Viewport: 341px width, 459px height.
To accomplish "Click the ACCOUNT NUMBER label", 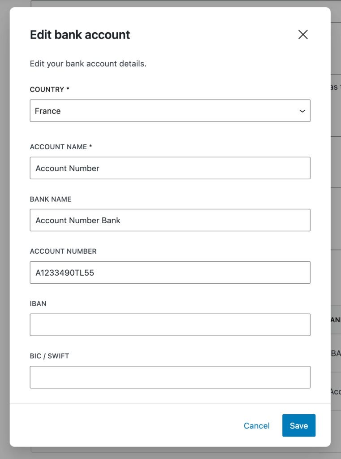I will tap(63, 251).
